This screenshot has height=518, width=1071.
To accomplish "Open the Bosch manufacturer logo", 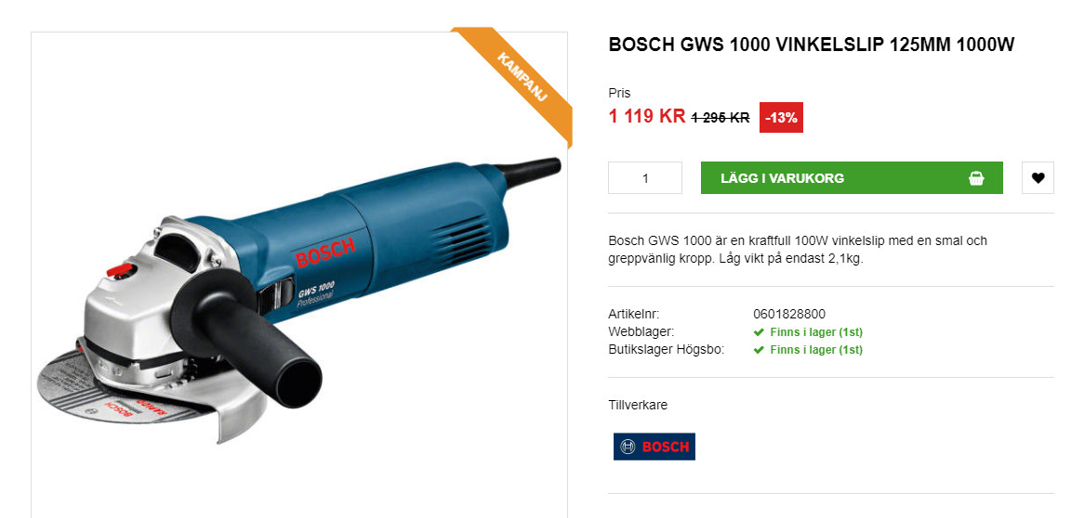I will tap(654, 447).
